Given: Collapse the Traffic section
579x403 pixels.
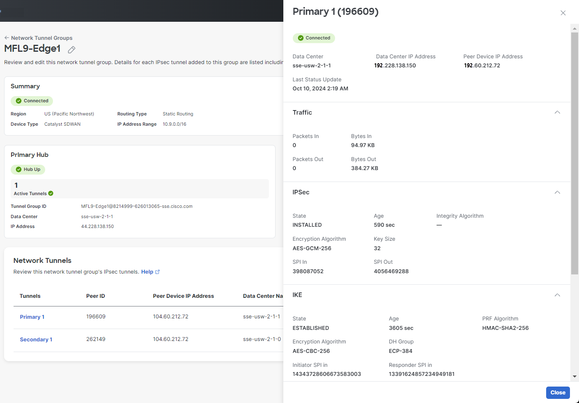Looking at the screenshot, I should point(557,113).
